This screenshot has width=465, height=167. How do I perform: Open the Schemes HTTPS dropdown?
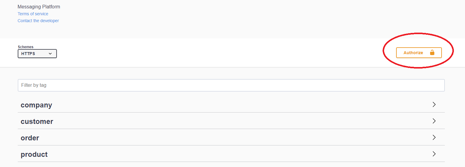click(x=37, y=54)
